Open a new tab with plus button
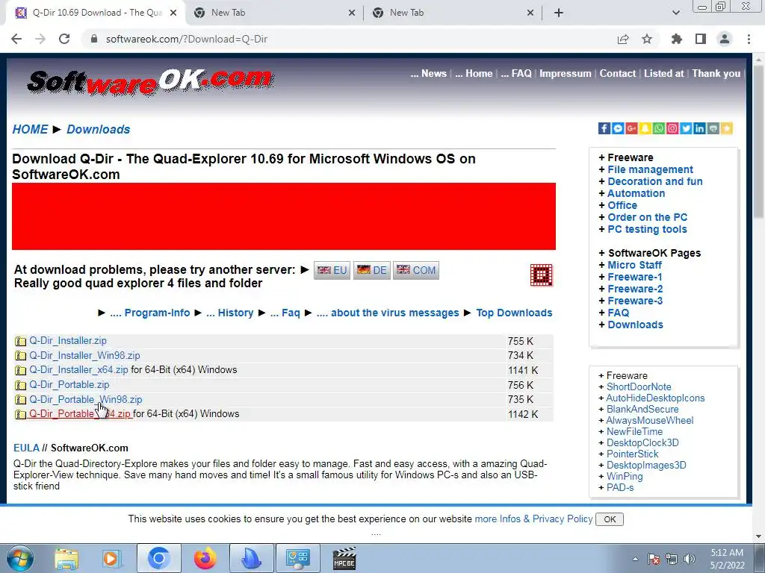Image resolution: width=765 pixels, height=573 pixels. 559,13
